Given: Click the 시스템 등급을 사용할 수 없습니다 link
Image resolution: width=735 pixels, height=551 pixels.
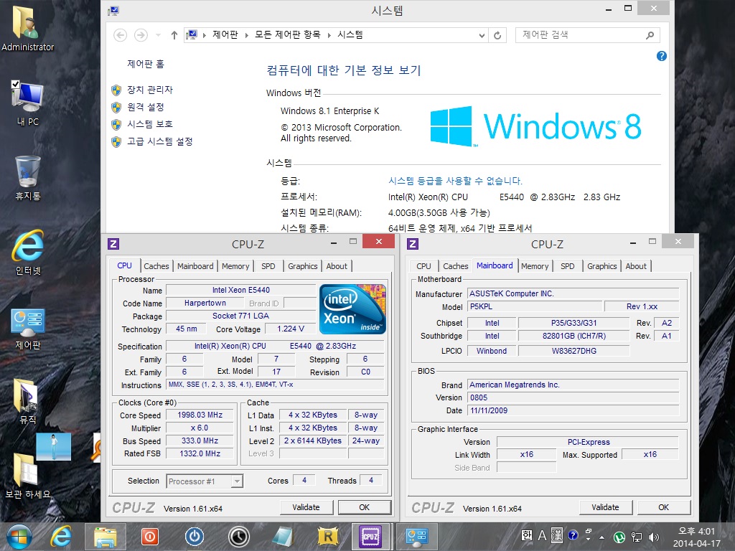Looking at the screenshot, I should pos(455,181).
